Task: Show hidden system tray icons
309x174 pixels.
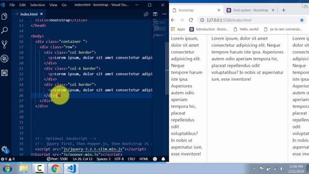Action: 254,169
